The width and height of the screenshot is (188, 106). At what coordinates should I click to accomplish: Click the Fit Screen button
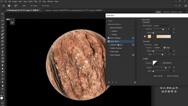pos(34,6)
